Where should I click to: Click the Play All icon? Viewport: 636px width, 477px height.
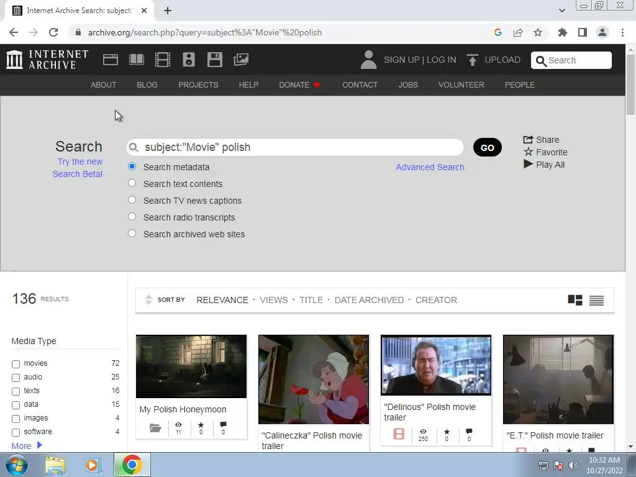tap(528, 164)
